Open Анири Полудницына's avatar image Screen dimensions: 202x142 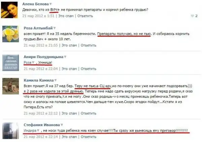(10, 63)
